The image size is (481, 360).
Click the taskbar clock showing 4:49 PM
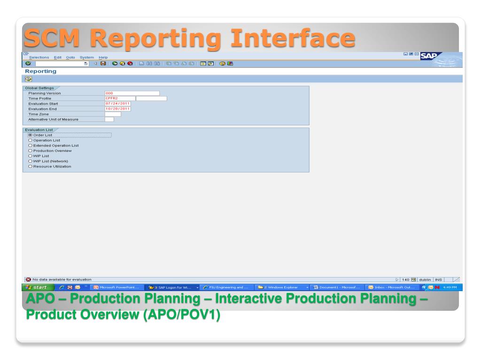tap(450, 287)
